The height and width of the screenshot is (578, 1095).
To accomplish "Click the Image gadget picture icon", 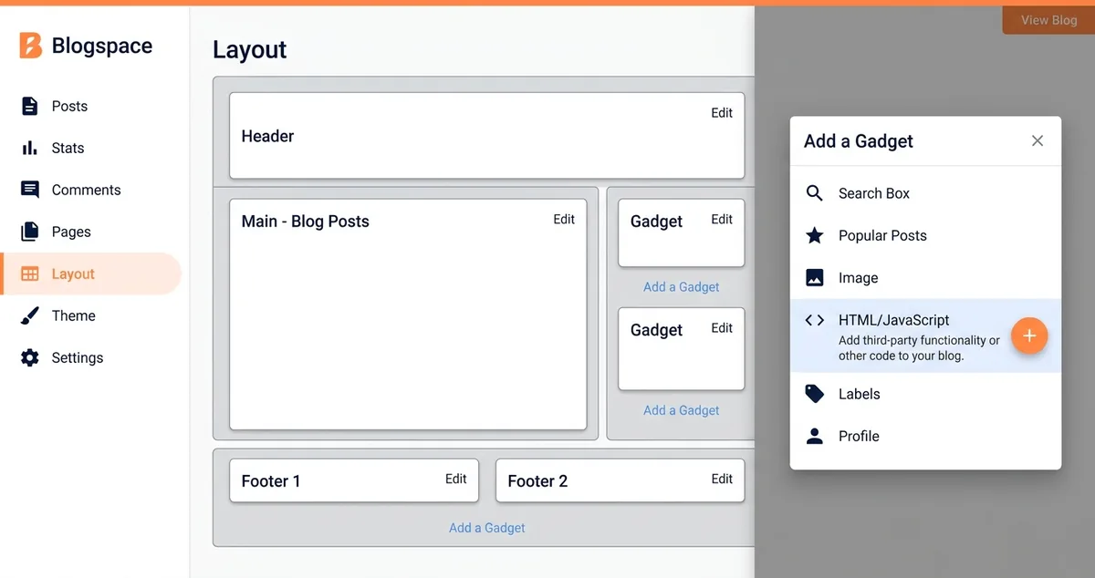I will [815, 277].
